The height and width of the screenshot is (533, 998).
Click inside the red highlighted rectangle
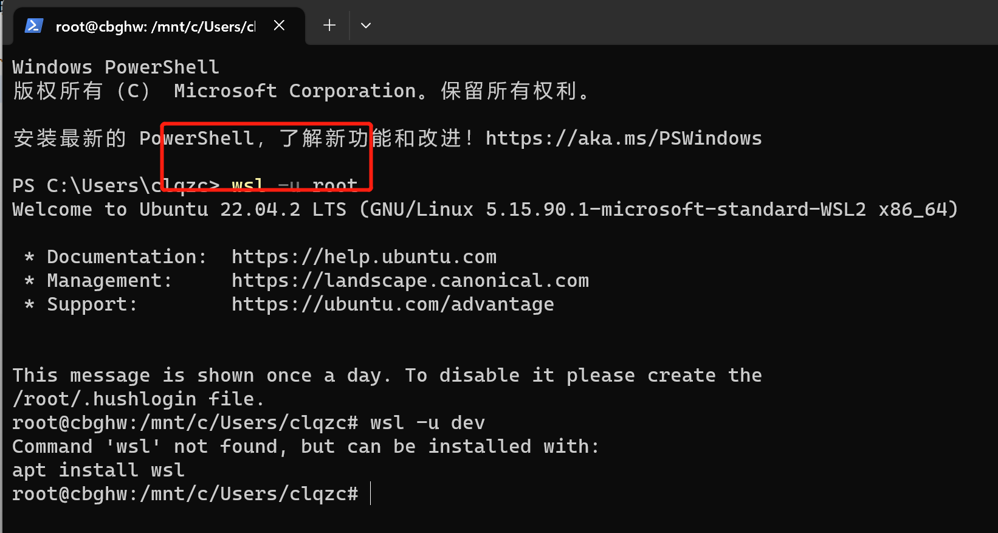[266, 156]
